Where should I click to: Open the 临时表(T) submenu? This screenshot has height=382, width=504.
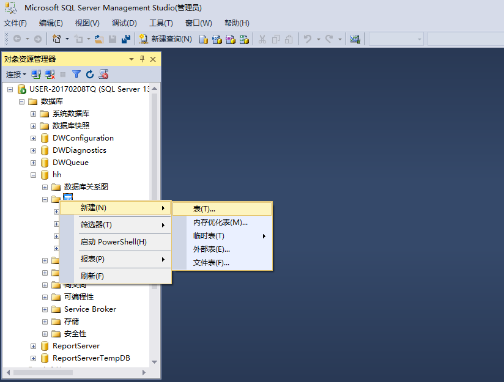point(222,236)
